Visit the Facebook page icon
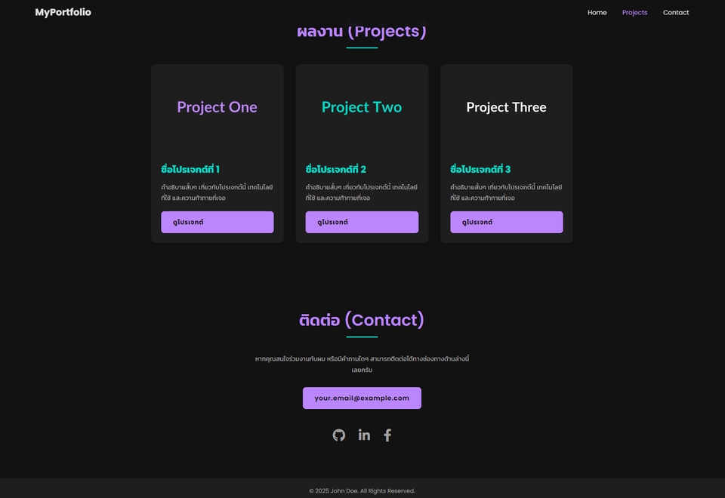 [387, 435]
